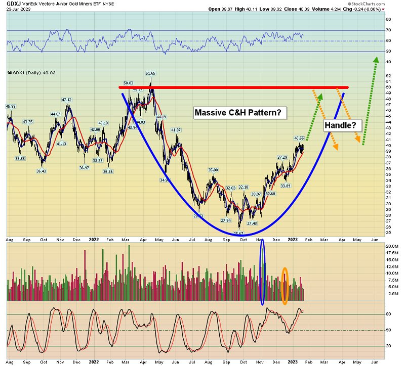Click the 40.55 recent high label
Viewport: 405px width, 366px height.
click(x=298, y=138)
